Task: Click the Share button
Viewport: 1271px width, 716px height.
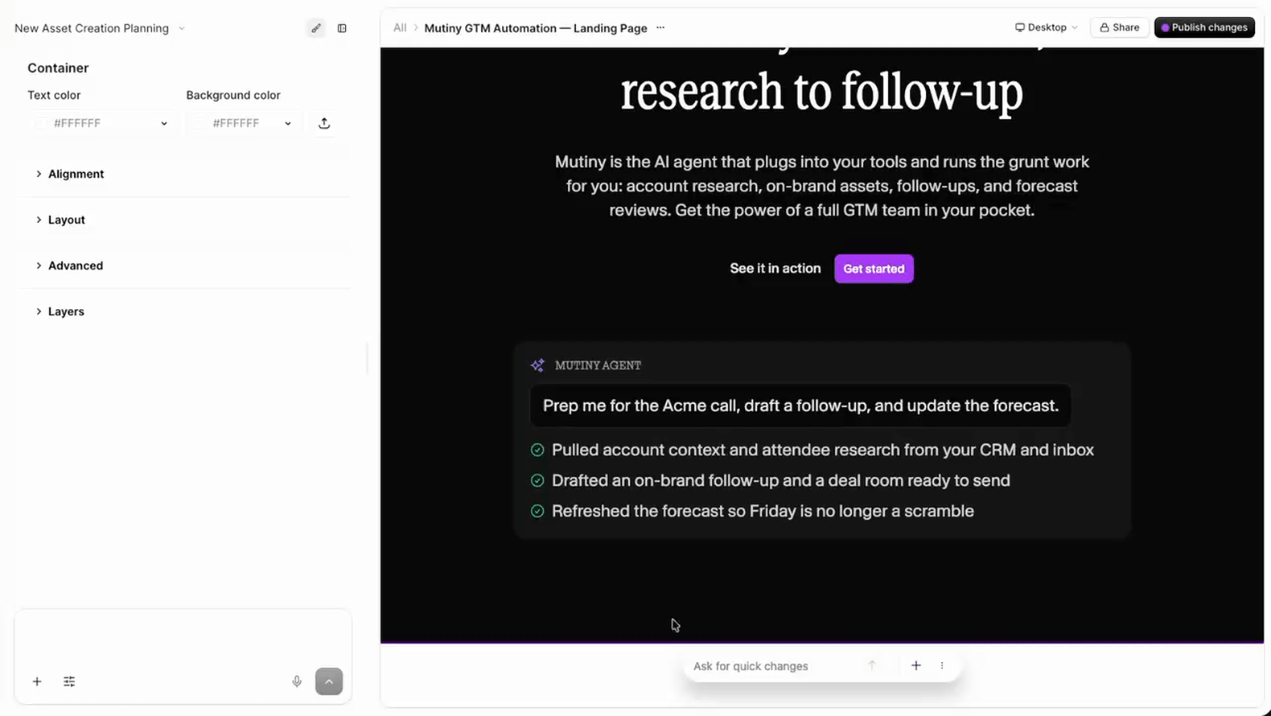Action: (1119, 27)
